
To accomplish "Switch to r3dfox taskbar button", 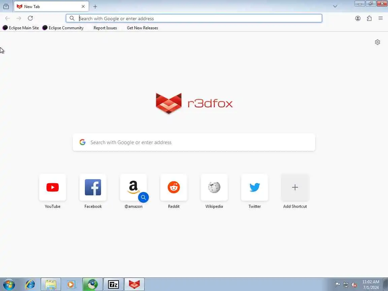I will click(x=134, y=284).
